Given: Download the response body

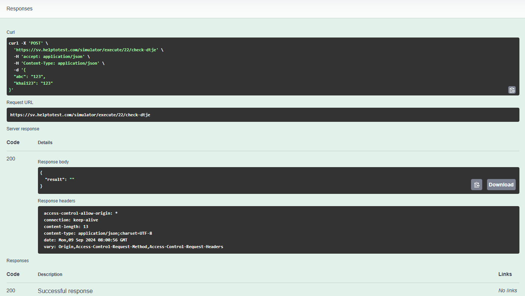Looking at the screenshot, I should coord(501,185).
